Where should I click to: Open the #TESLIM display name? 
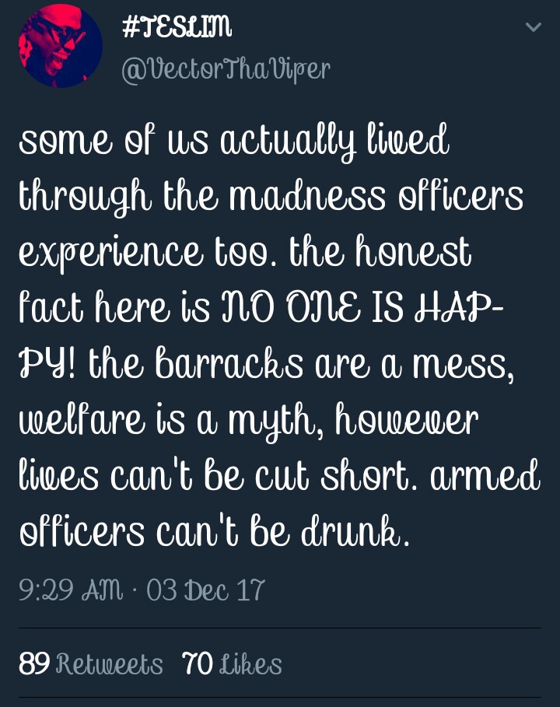click(x=177, y=26)
